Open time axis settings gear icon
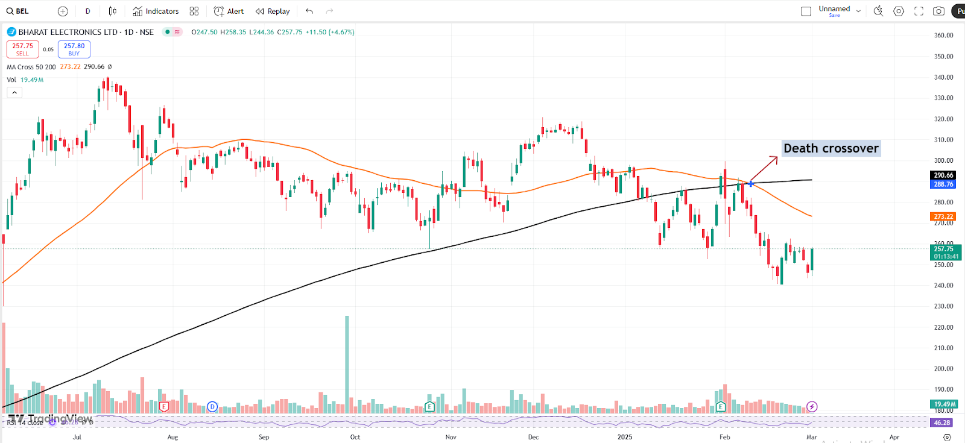The height and width of the screenshot is (443, 965). point(947,437)
